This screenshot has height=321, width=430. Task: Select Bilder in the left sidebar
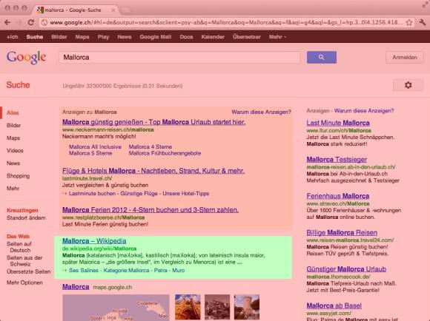tap(13, 125)
